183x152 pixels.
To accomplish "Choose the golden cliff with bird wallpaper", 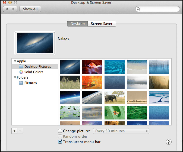I will coord(159,82).
